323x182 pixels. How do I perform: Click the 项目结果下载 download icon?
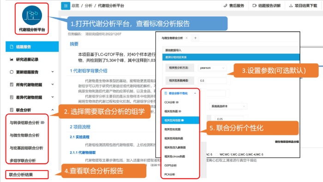291,6
